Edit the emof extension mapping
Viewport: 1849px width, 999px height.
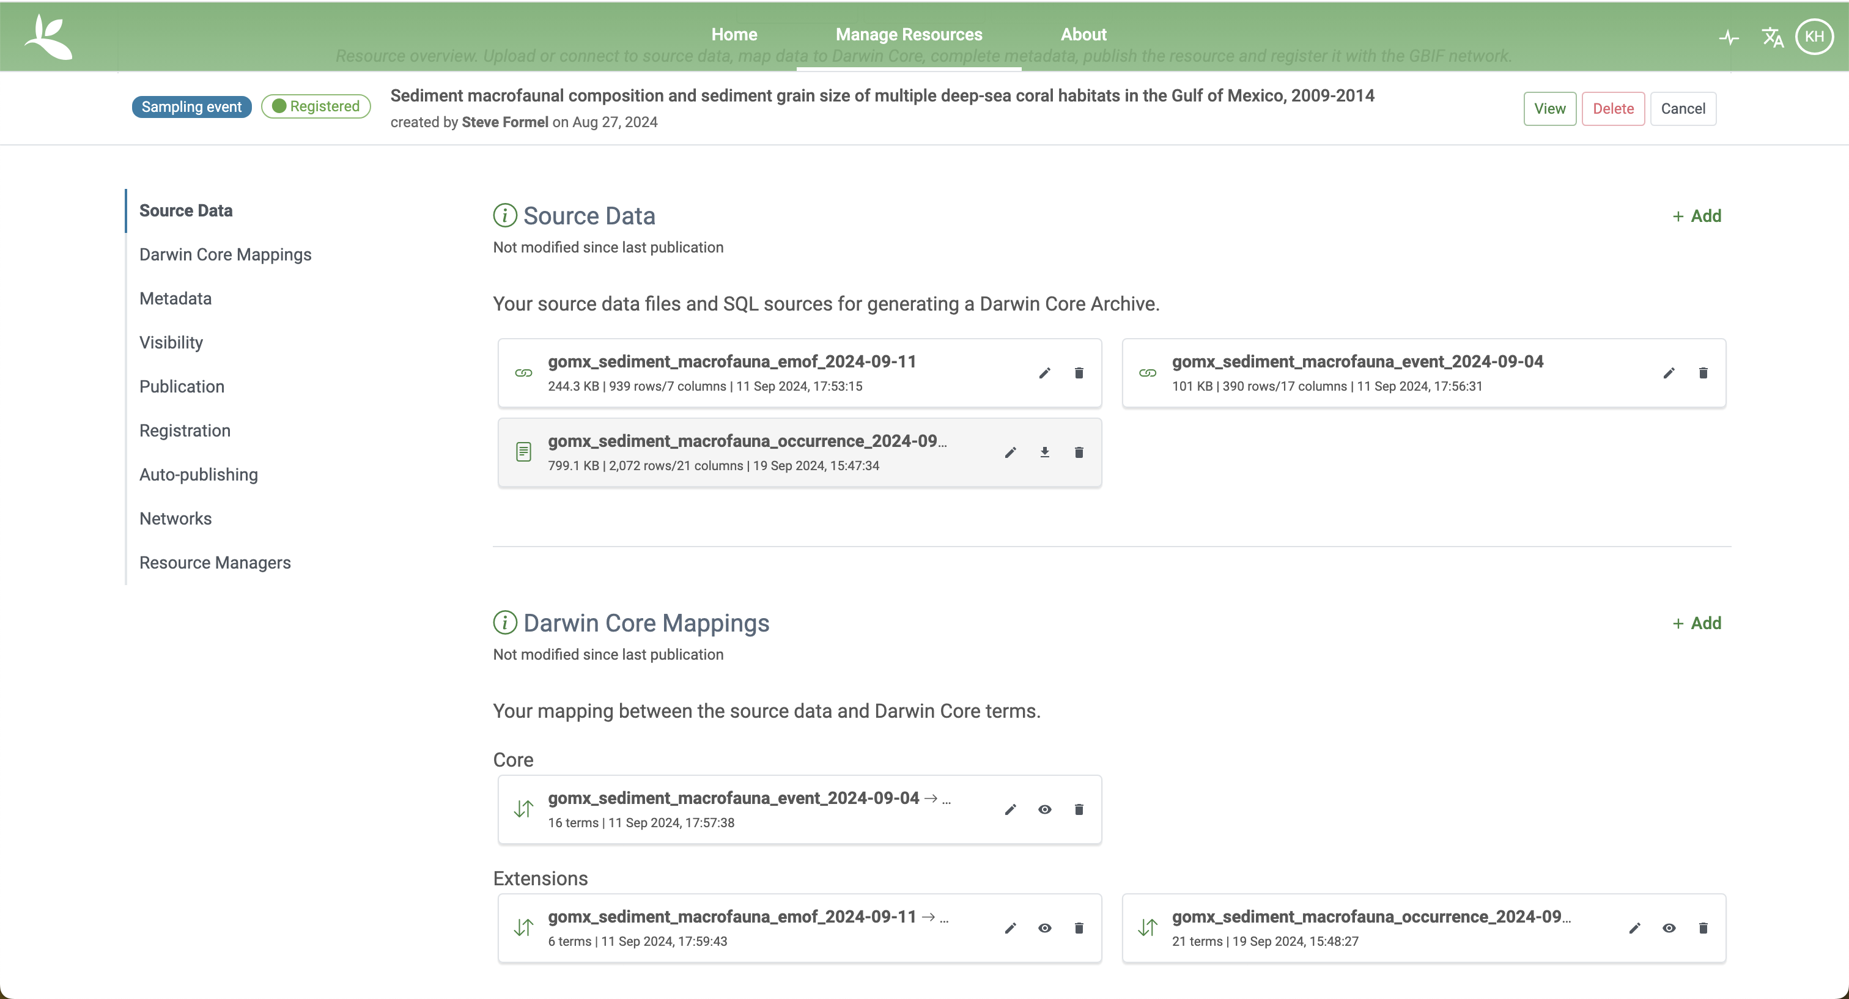click(1010, 928)
